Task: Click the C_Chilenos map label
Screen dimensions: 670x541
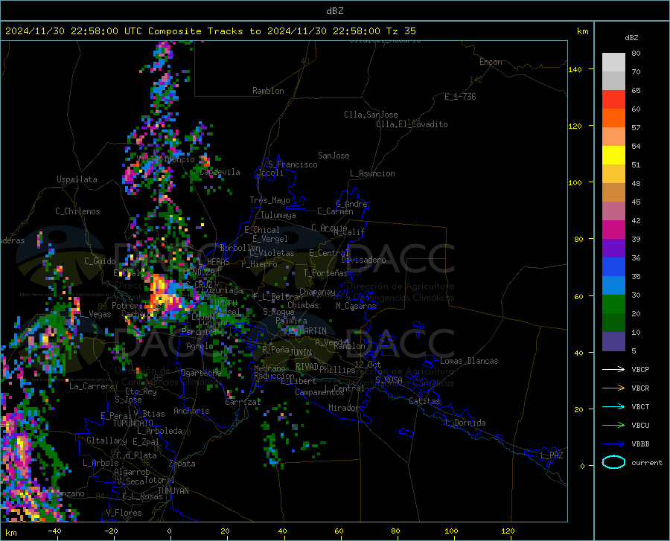Action: 77,211
